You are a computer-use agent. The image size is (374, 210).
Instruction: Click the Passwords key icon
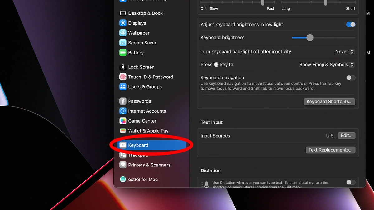coord(123,101)
